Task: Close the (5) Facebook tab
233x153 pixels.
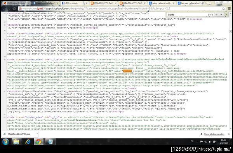Action: click(87, 3)
